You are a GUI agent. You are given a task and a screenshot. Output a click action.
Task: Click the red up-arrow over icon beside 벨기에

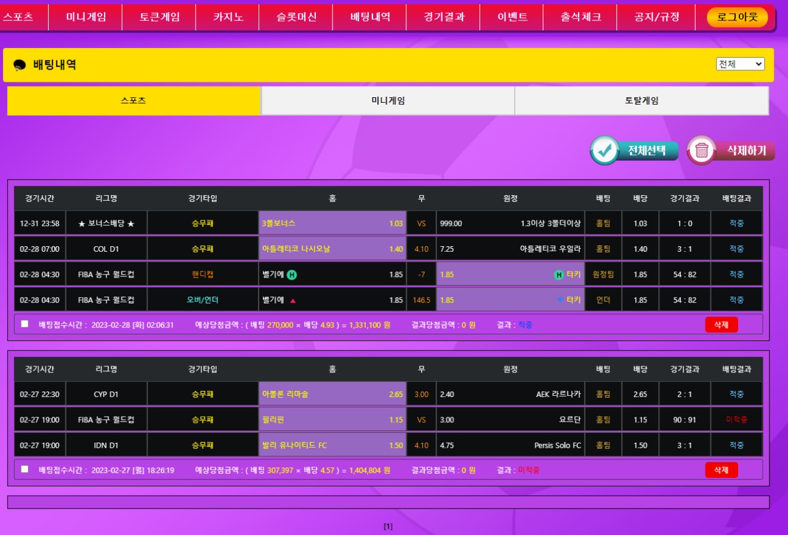[x=293, y=300]
